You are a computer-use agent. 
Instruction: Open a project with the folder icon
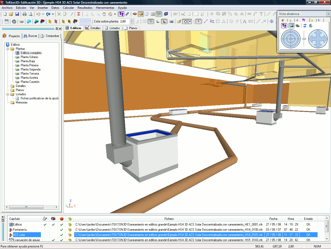pos(11,14)
